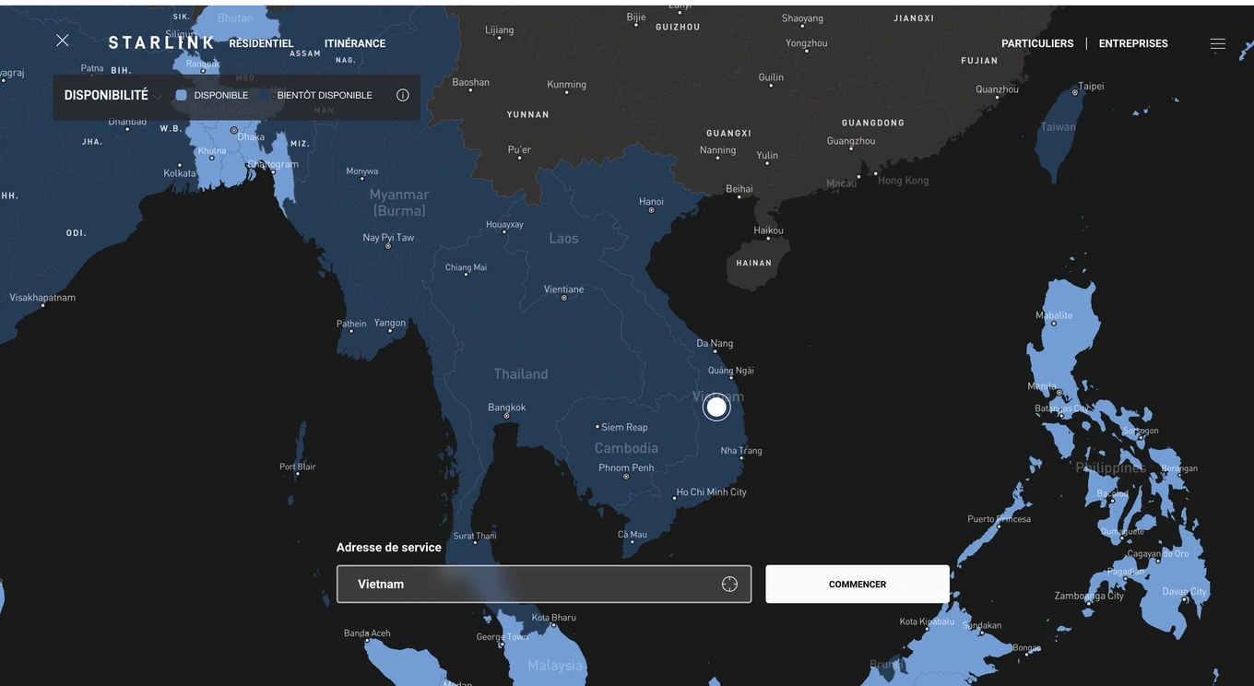Close the availability map with X icon

(x=62, y=41)
